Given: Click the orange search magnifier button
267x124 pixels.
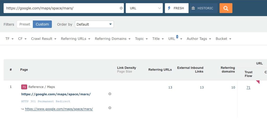Looking at the screenshot, I should click(x=226, y=8).
